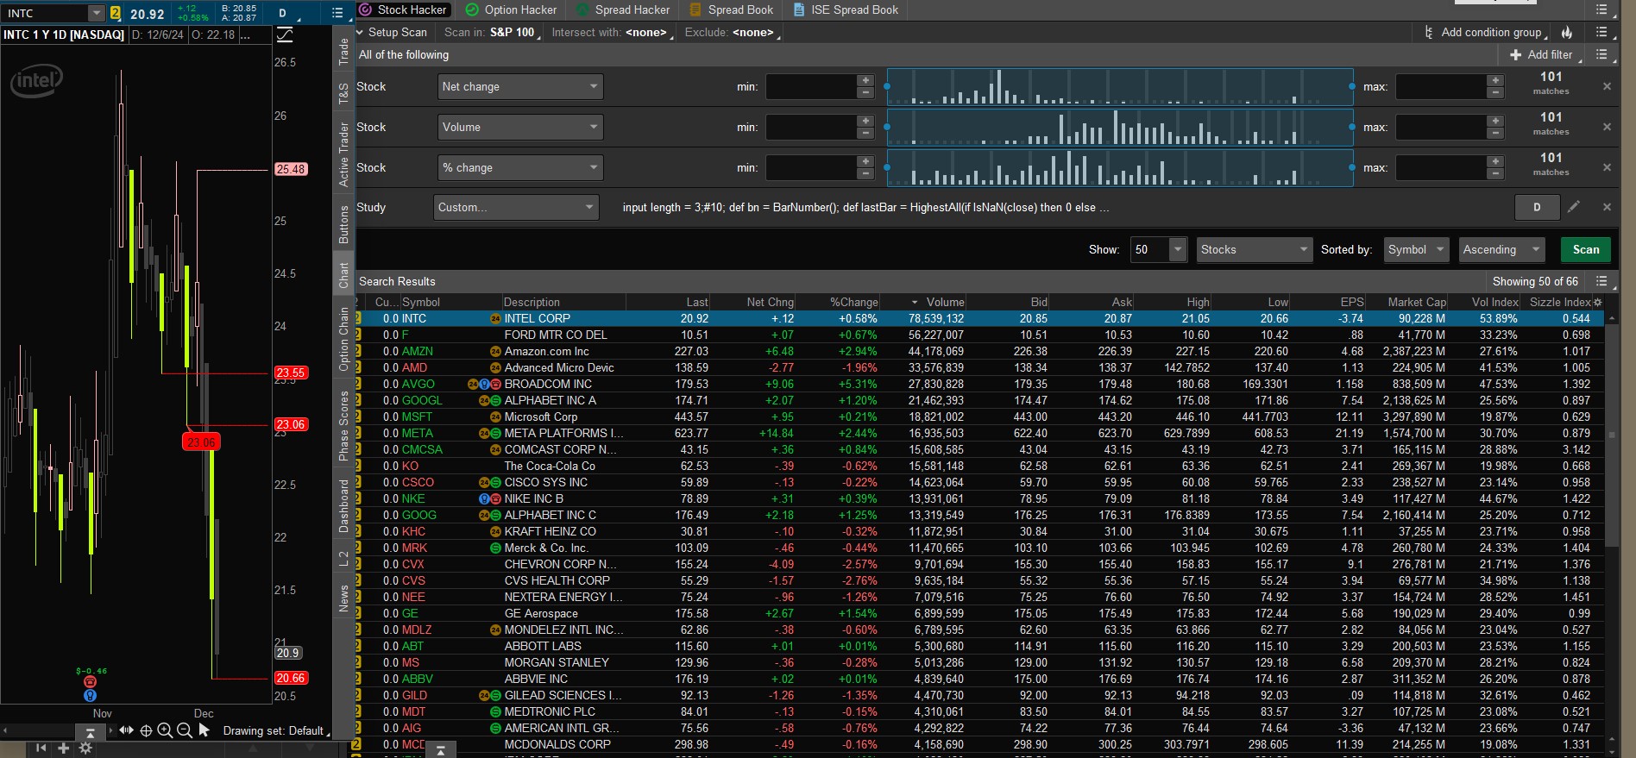Open the Search Results list menu icon
The height and width of the screenshot is (758, 1636).
(x=1602, y=281)
